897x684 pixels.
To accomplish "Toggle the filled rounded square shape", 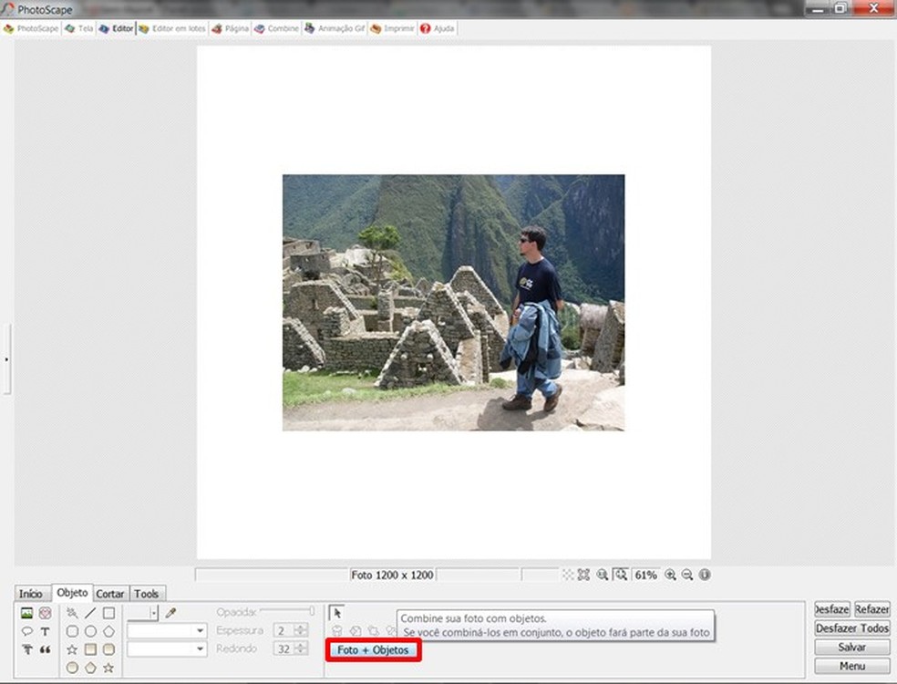I will pos(108,649).
